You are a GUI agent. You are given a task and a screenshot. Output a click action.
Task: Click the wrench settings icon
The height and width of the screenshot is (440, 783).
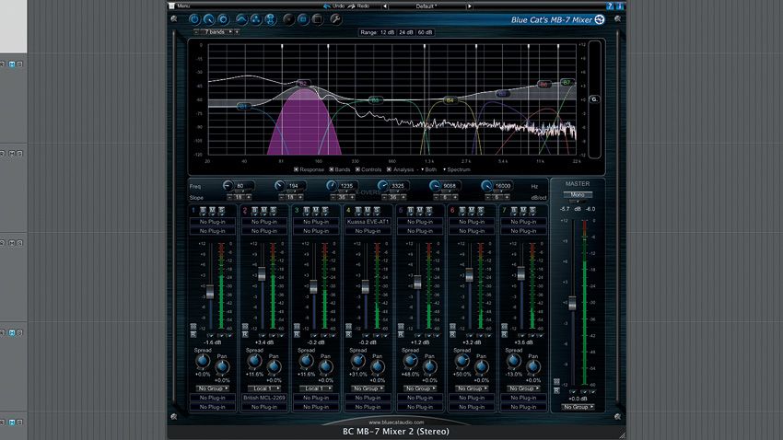tap(335, 17)
